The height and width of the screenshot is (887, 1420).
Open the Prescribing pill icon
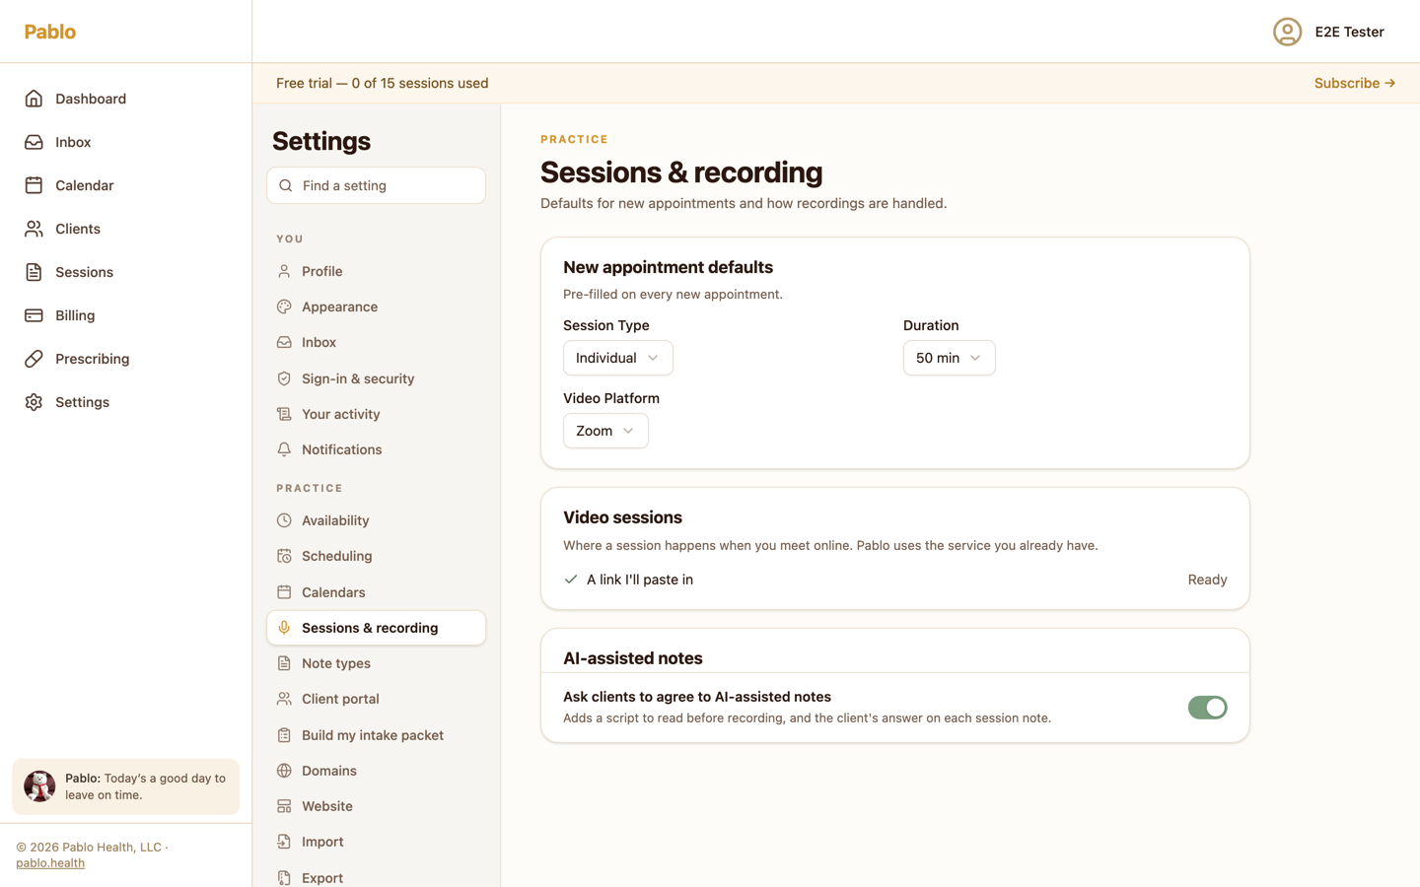[34, 359]
